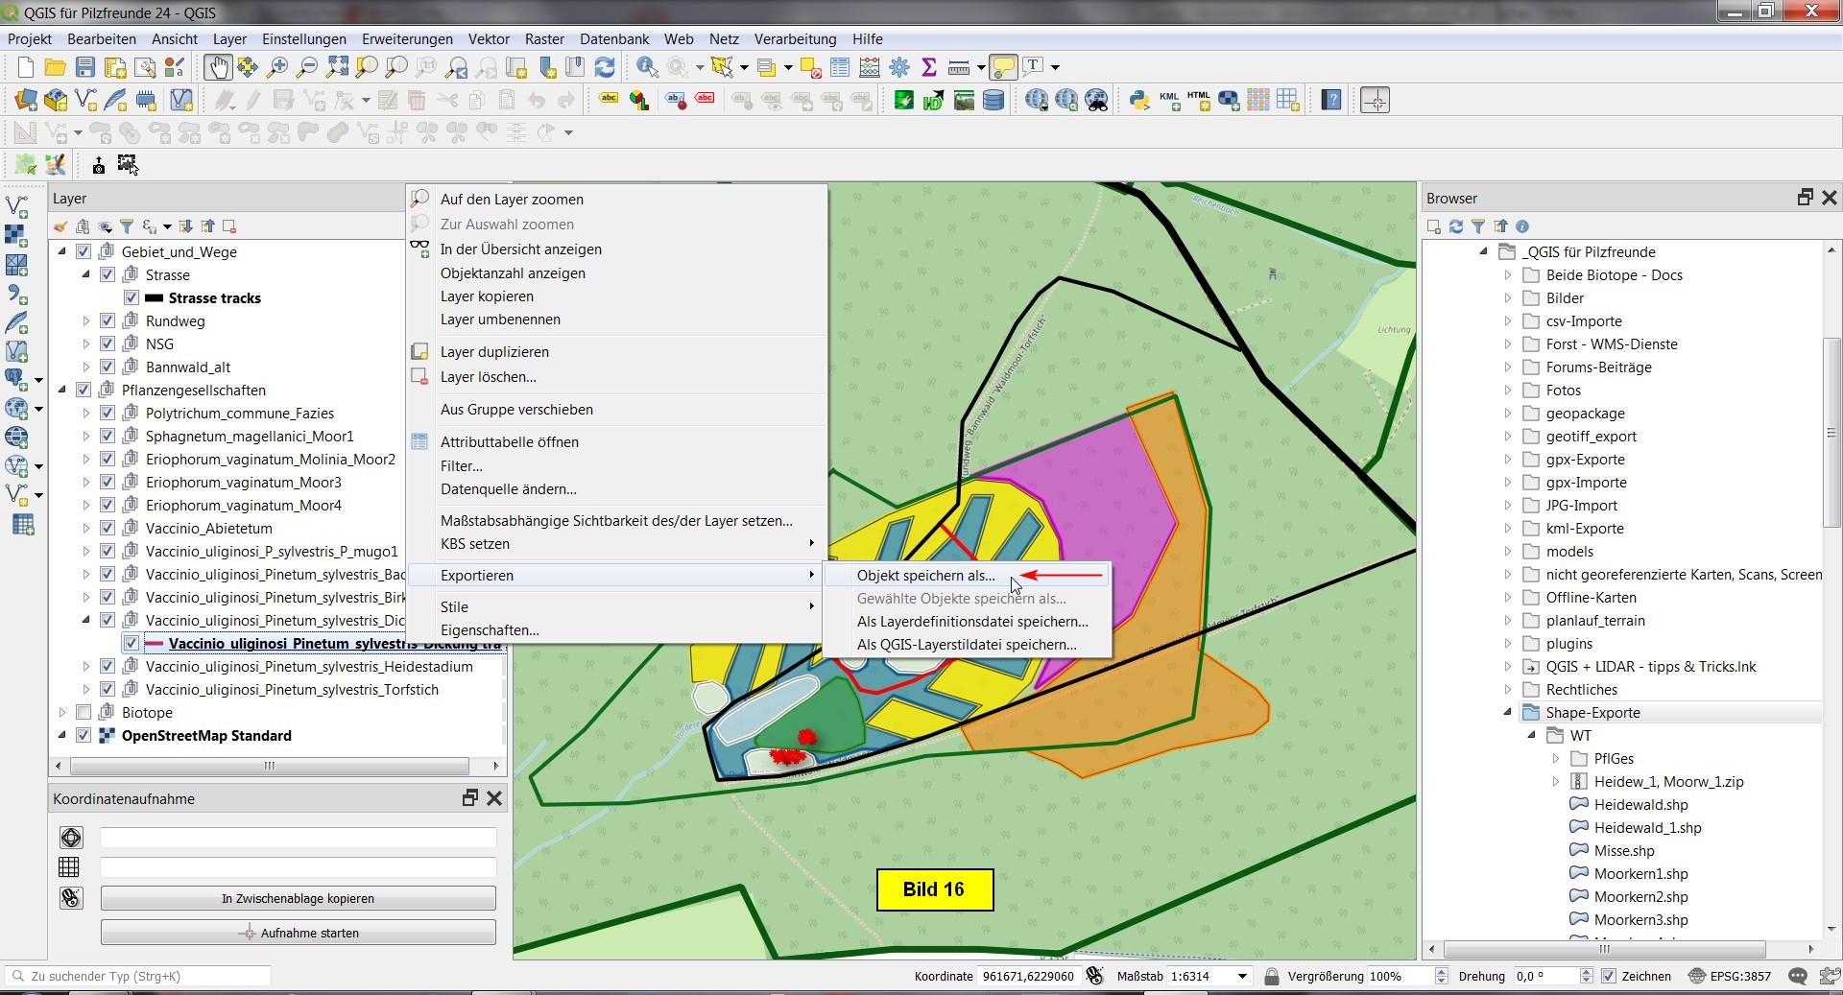Save project with the floppy disk icon

[85, 67]
